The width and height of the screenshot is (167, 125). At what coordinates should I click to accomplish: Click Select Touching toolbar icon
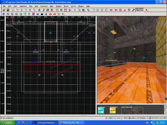(43, 10)
